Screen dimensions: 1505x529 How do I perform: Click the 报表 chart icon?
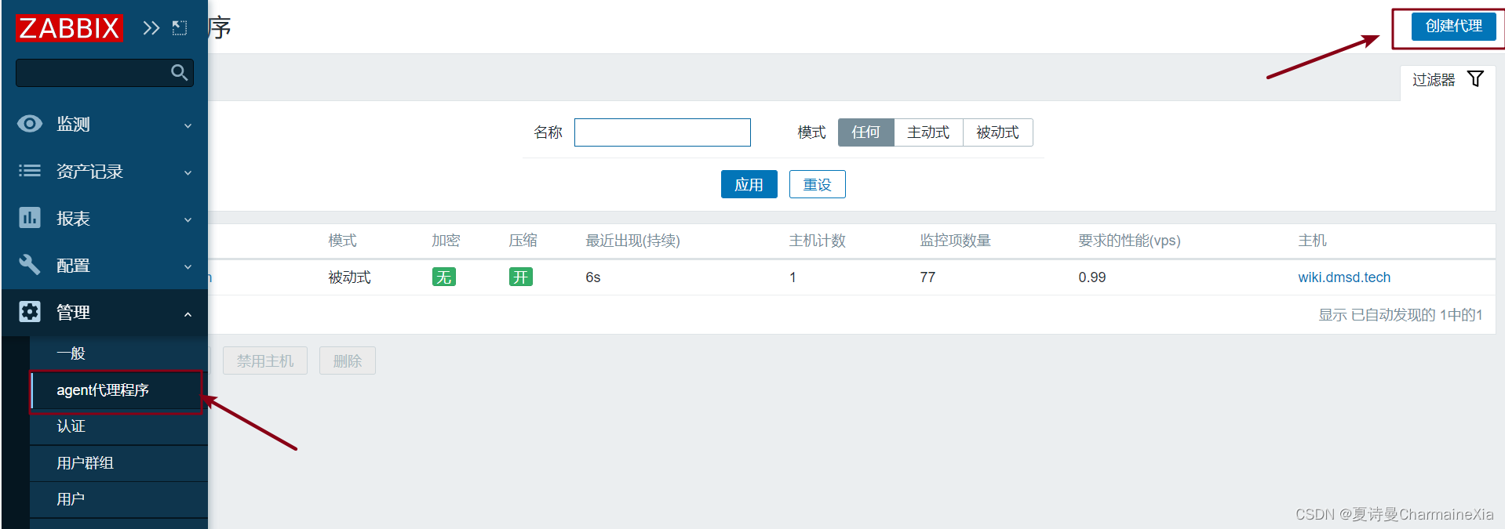pos(30,218)
